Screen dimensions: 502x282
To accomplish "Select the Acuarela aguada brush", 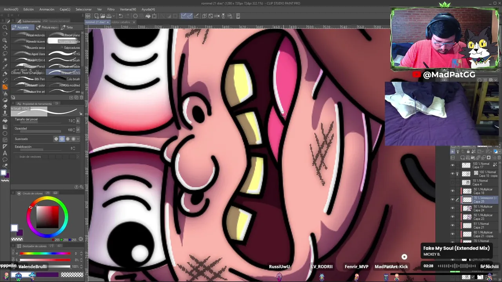I will tap(64, 42).
